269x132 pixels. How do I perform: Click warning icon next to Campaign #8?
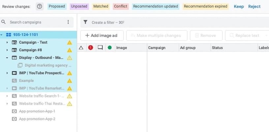[x=70, y=50]
